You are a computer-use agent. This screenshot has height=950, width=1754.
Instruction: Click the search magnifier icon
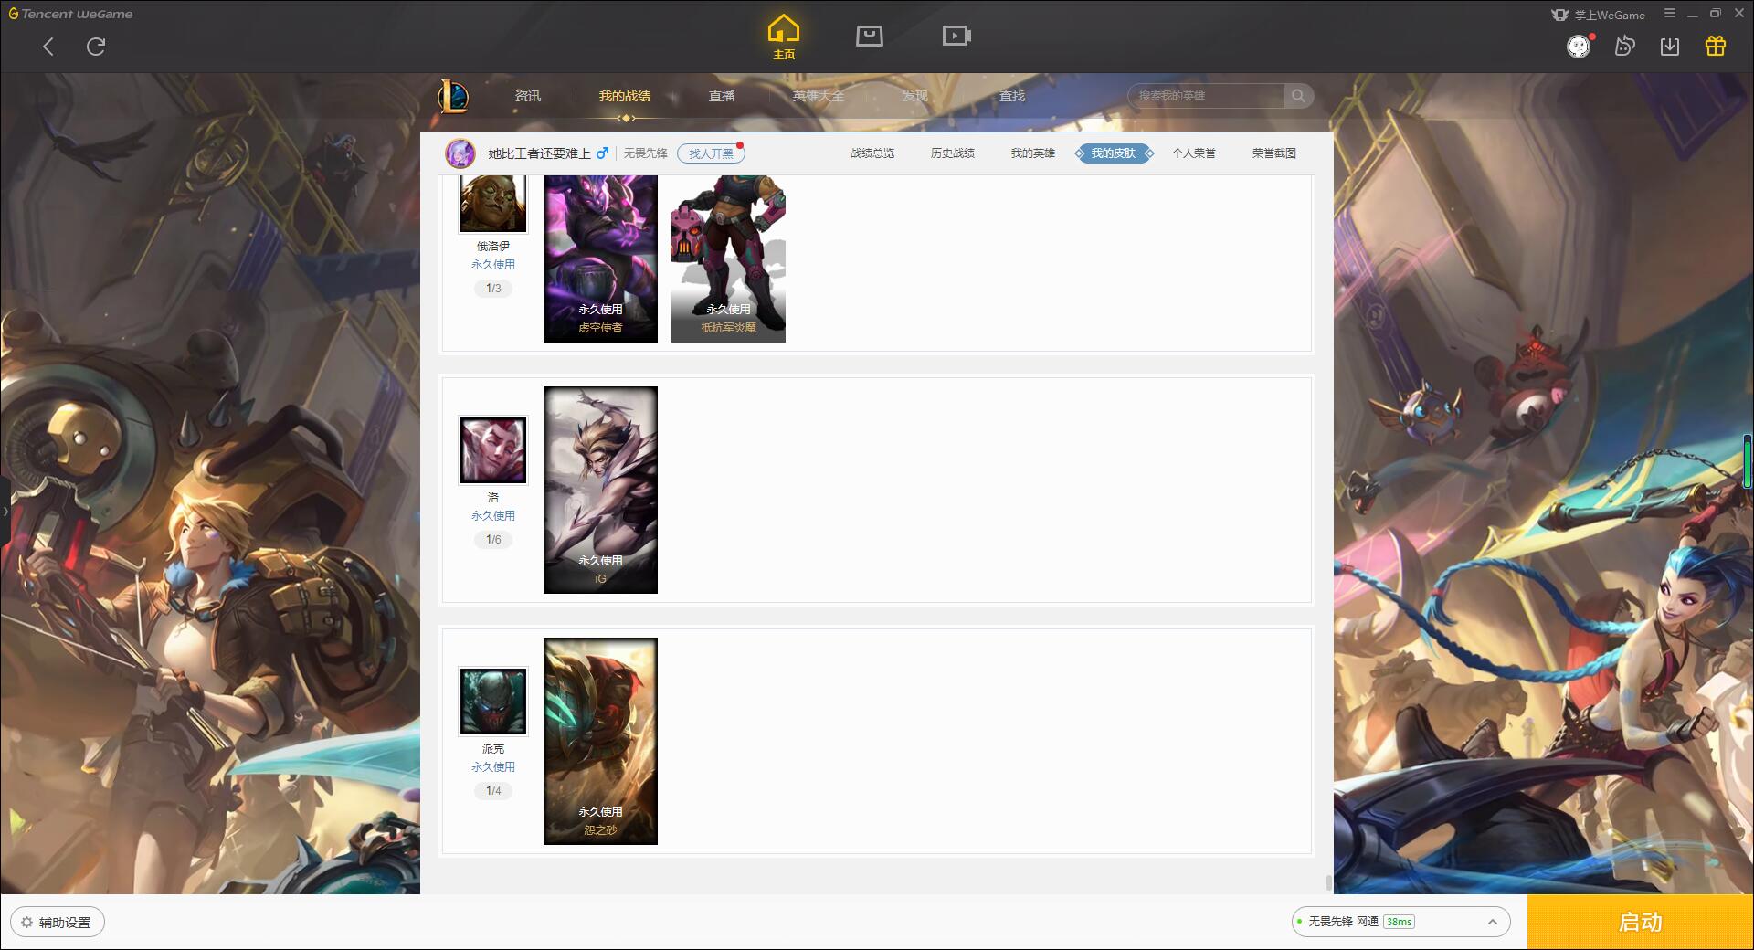pos(1298,96)
